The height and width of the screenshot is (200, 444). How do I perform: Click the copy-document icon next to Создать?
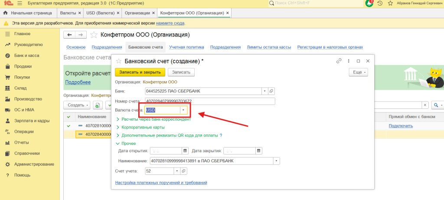pyautogui.click(x=97, y=105)
